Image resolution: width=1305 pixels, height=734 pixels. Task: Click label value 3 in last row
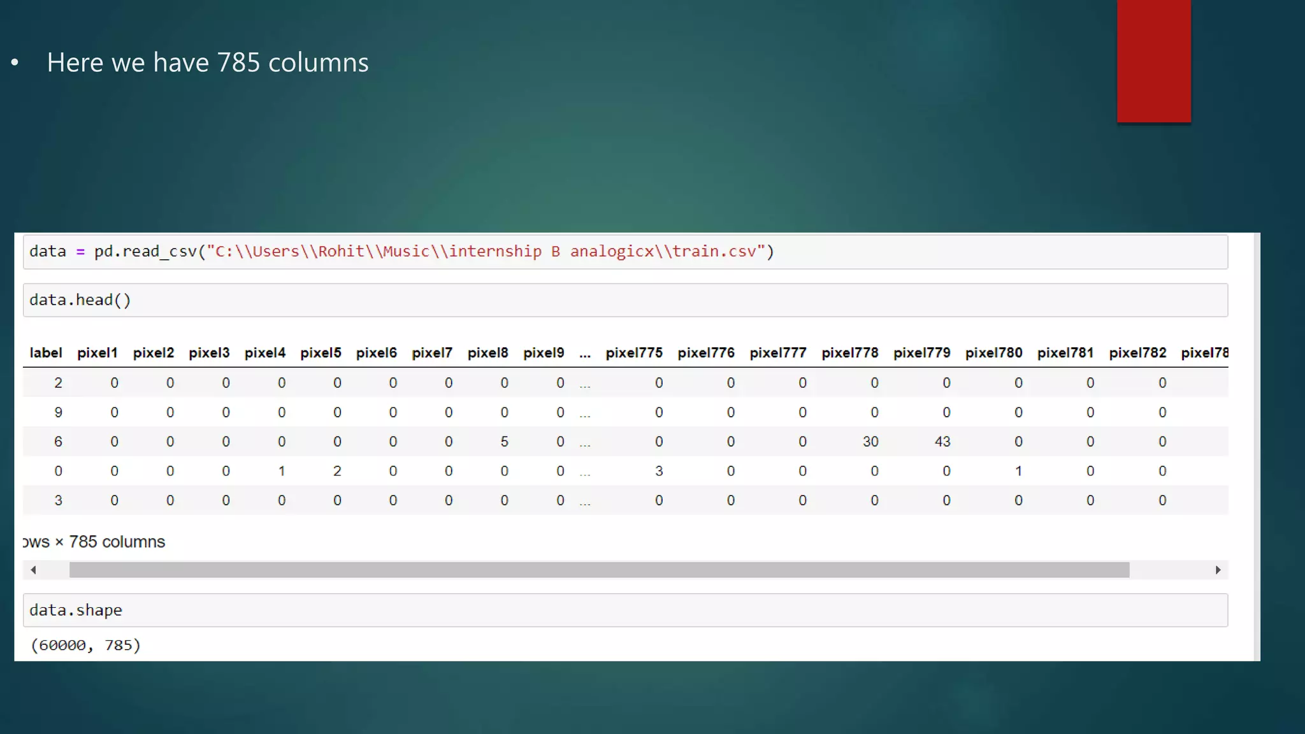tap(58, 500)
